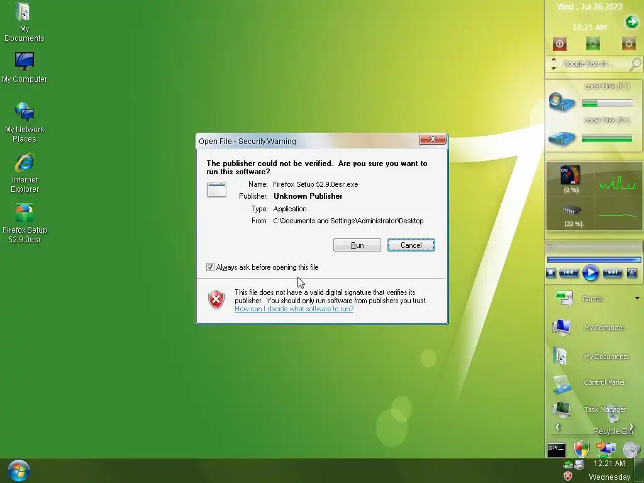
Task: Click the taskbar clock showing 12:21 AM
Action: pyautogui.click(x=609, y=464)
